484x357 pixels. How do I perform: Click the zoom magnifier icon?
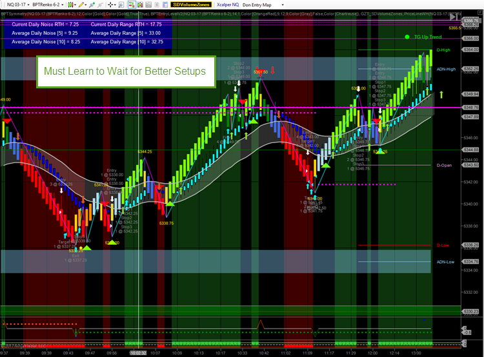pos(121,5)
